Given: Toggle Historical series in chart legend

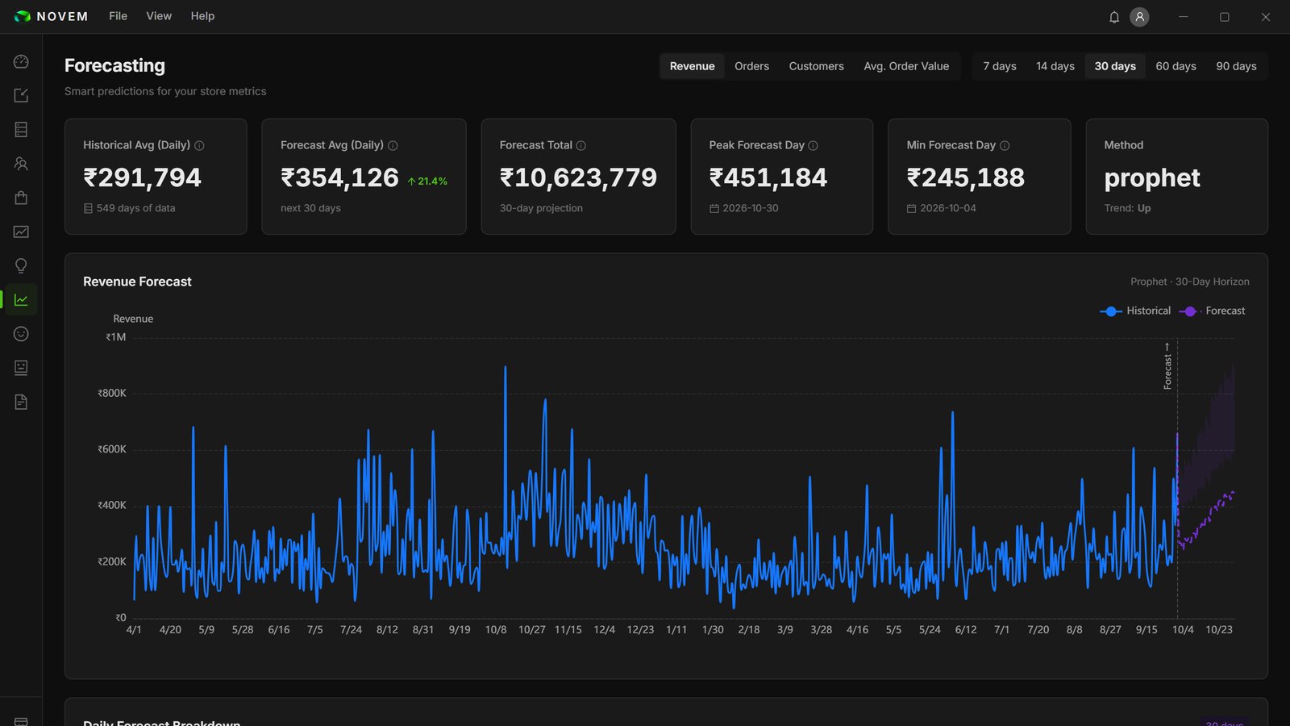Looking at the screenshot, I should (1135, 311).
